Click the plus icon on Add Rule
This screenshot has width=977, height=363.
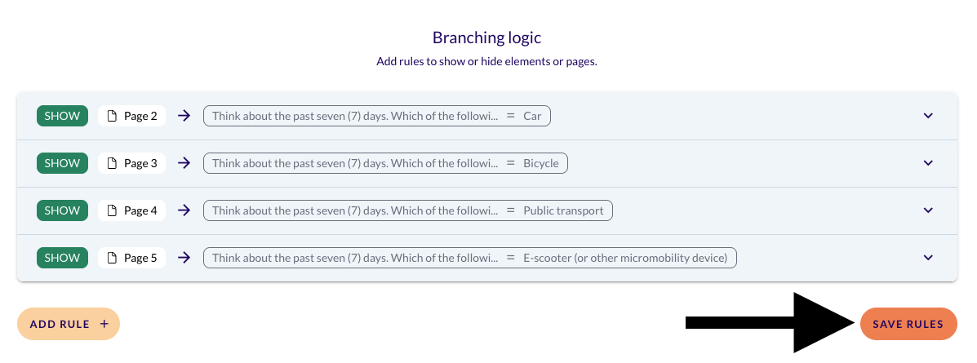104,324
